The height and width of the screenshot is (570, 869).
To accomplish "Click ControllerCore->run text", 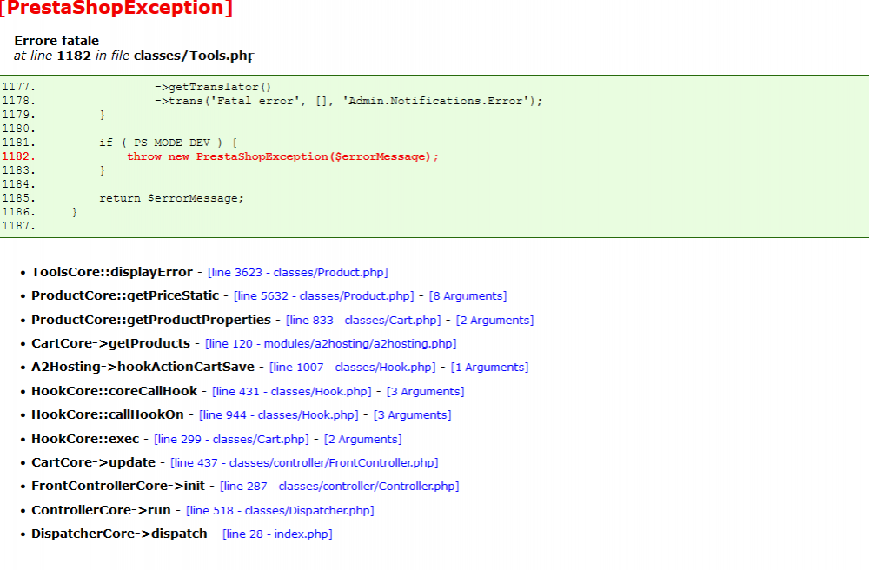I will tap(101, 510).
